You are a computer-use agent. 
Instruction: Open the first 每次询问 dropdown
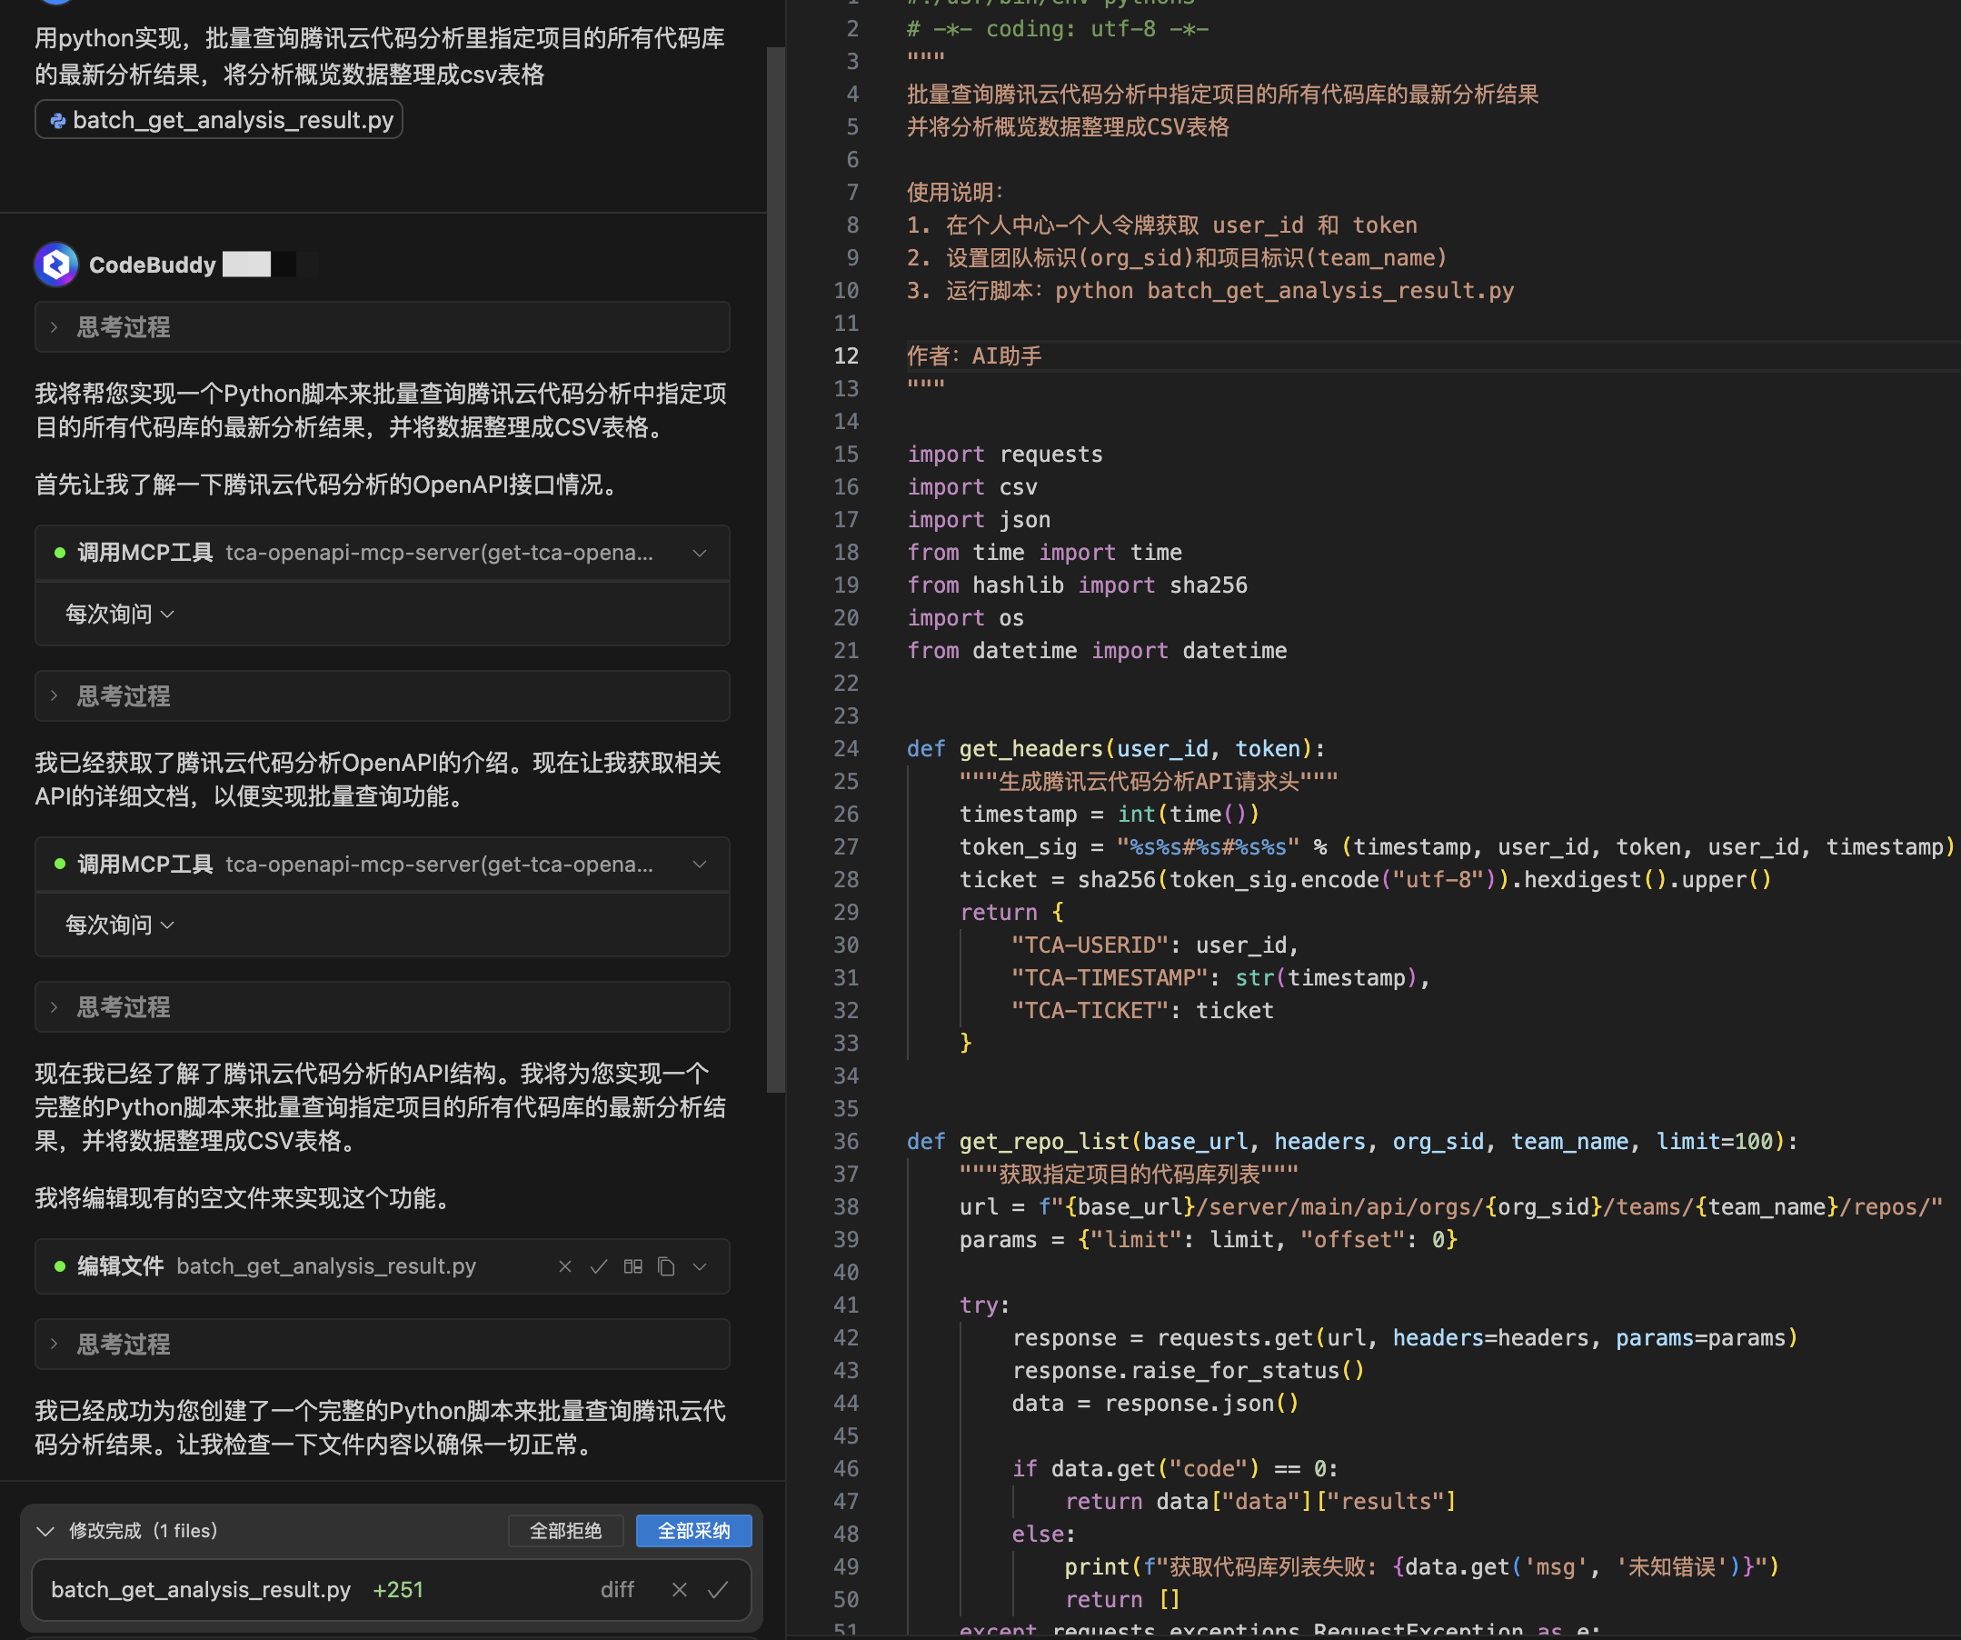click(120, 614)
